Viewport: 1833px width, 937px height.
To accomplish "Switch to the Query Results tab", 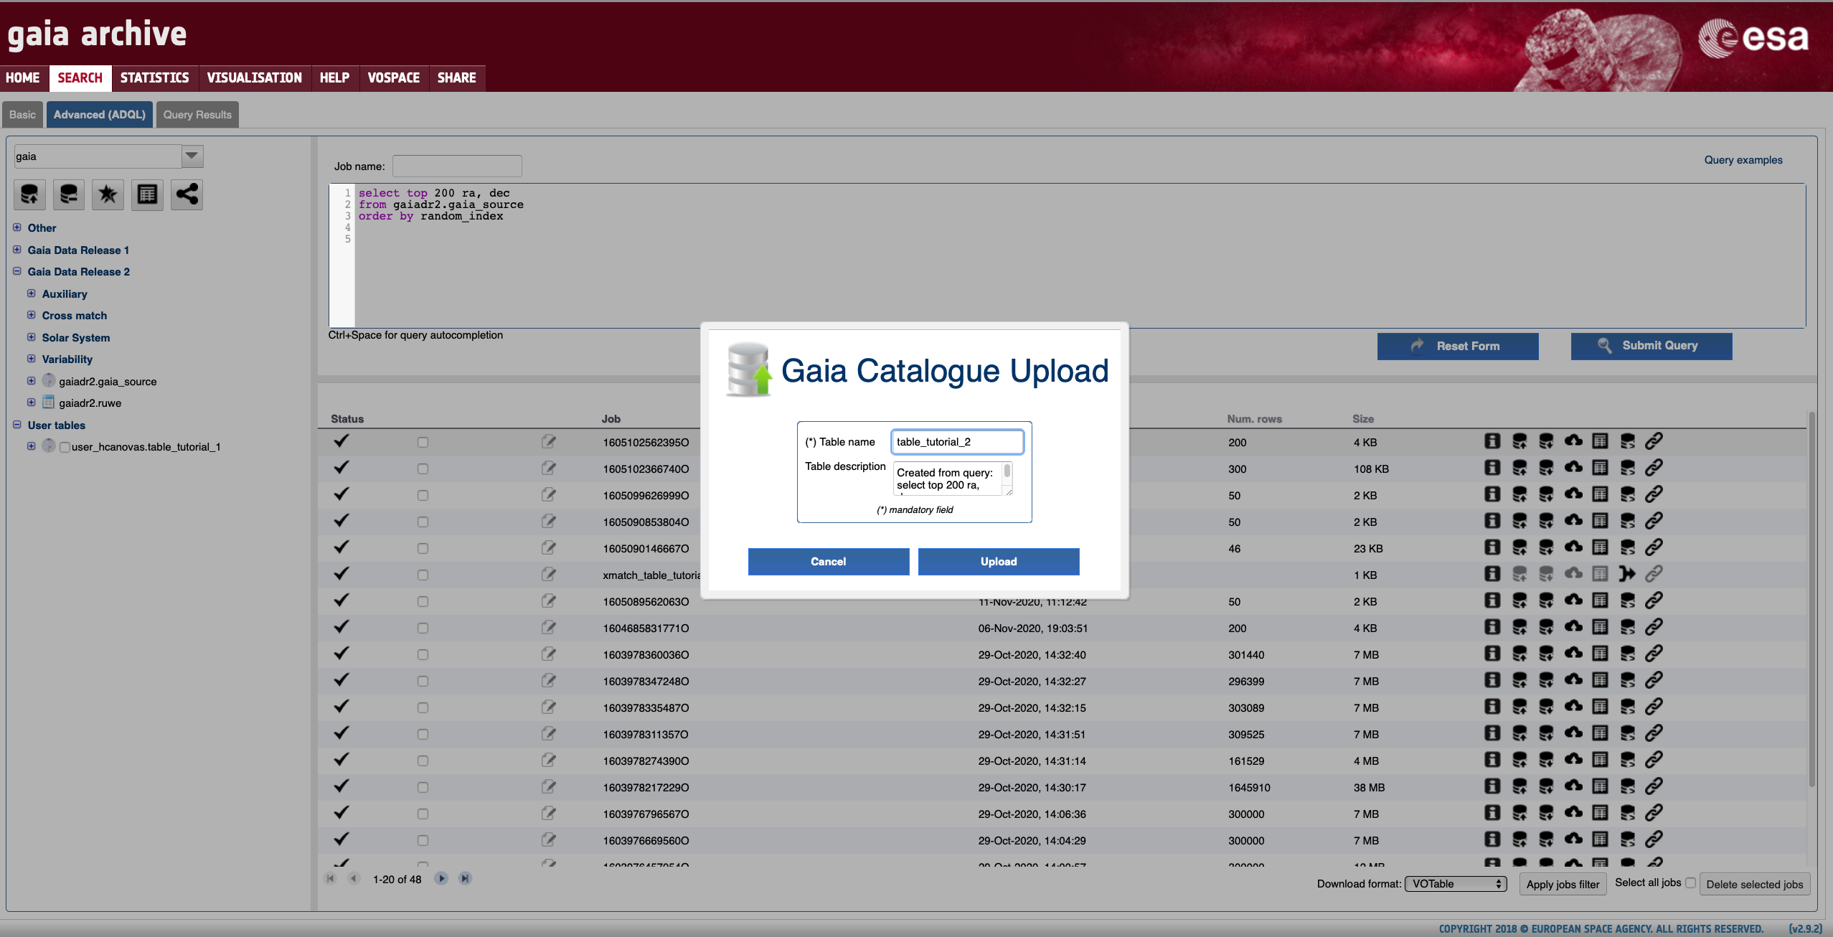I will tap(197, 115).
